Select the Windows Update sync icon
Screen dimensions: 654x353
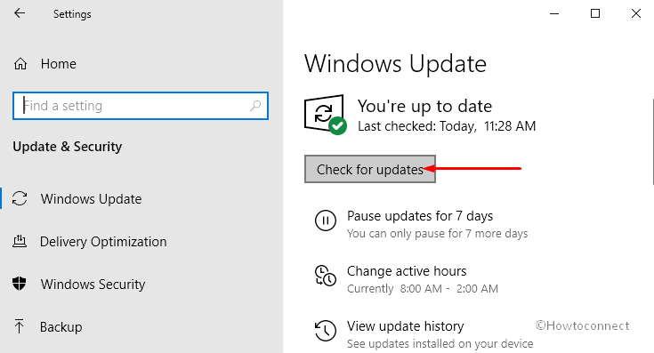[20, 199]
